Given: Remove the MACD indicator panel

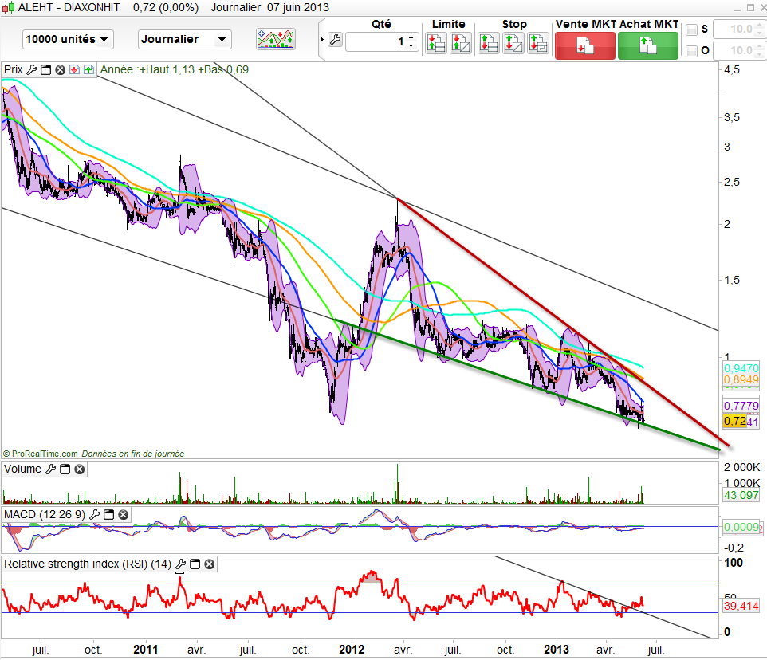Looking at the screenshot, I should [x=125, y=516].
